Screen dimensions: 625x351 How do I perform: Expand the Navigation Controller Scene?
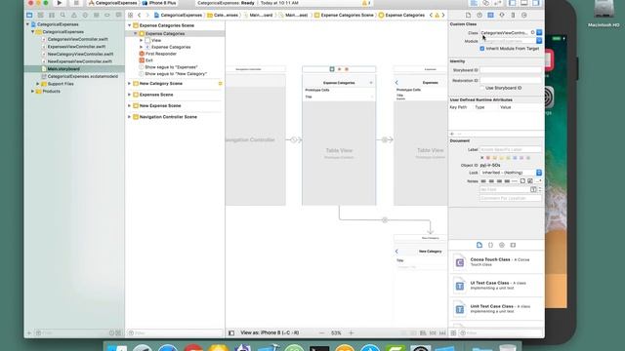point(129,117)
